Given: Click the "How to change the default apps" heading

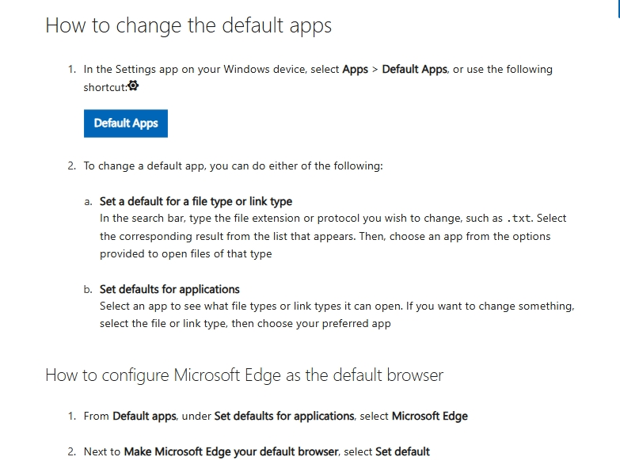Looking at the screenshot, I should coord(188,25).
